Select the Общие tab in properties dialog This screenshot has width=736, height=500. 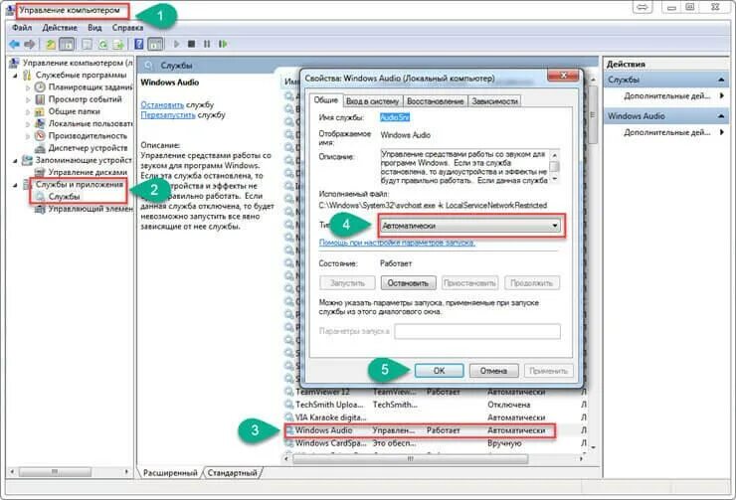tap(326, 100)
